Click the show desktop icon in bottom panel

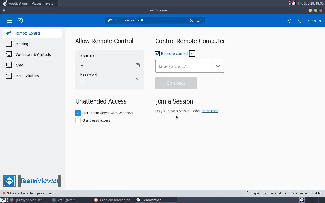3,200
